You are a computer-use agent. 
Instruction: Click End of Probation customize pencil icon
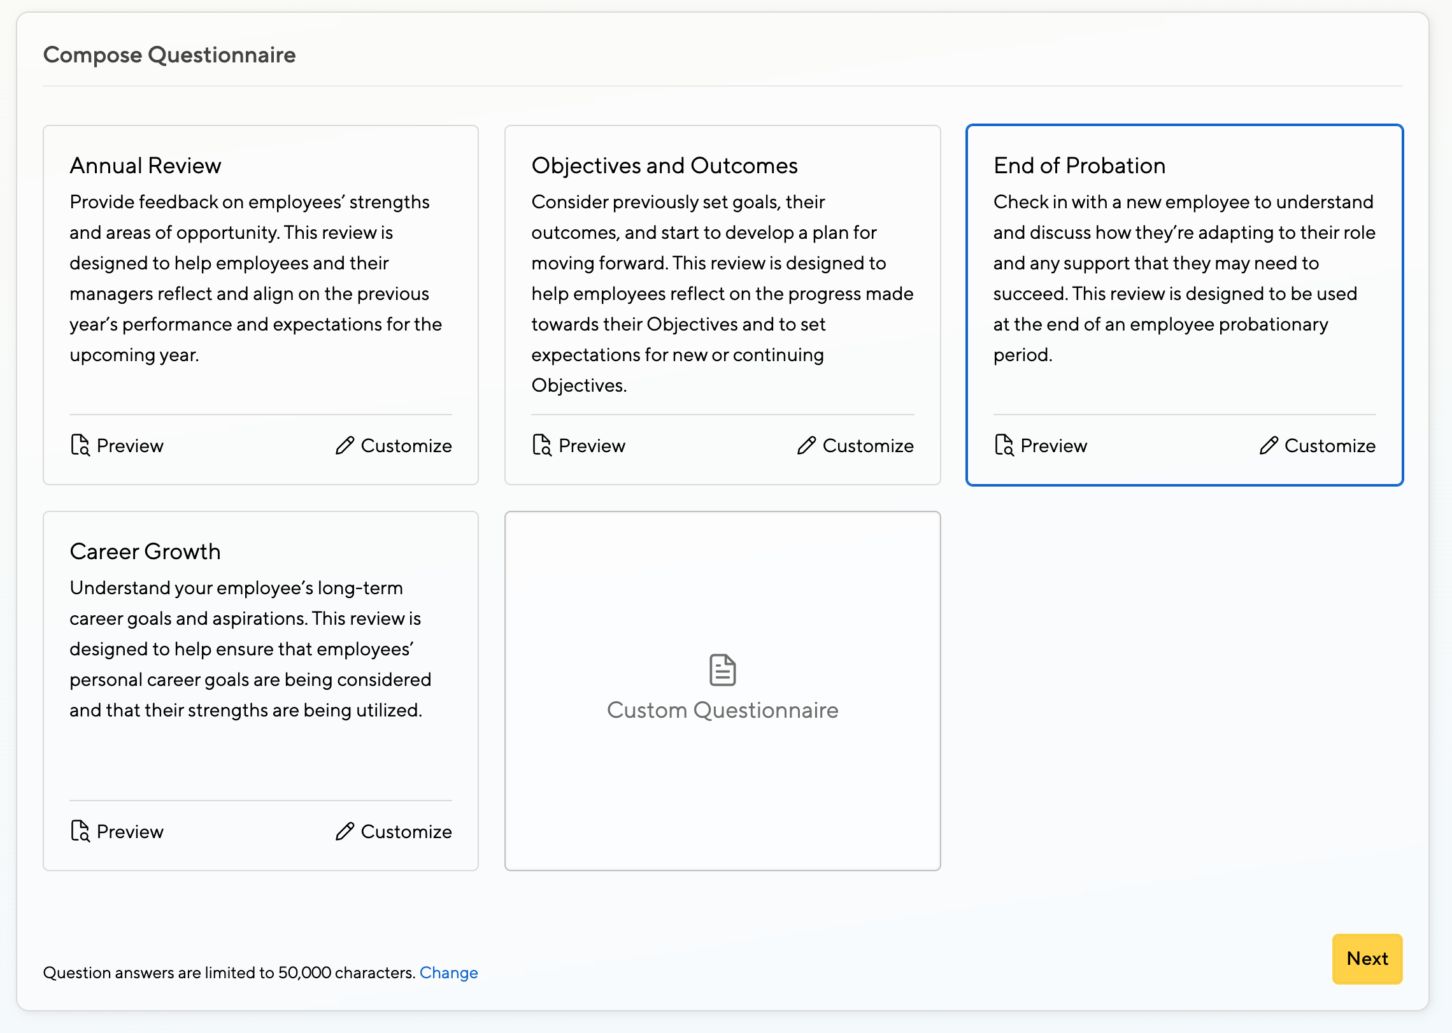click(x=1268, y=445)
